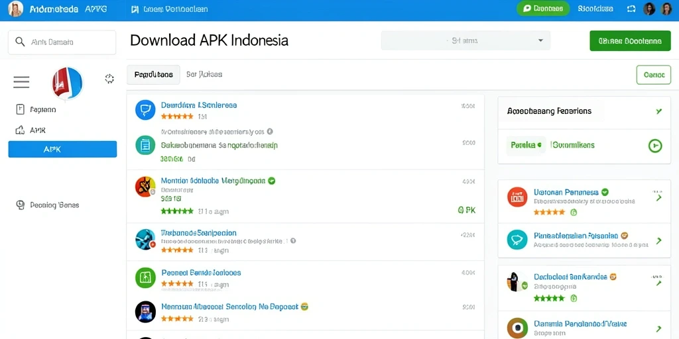The width and height of the screenshot is (679, 339).
Task: Open the Pepeal Bamde Jealooes app title
Action: [x=201, y=273]
